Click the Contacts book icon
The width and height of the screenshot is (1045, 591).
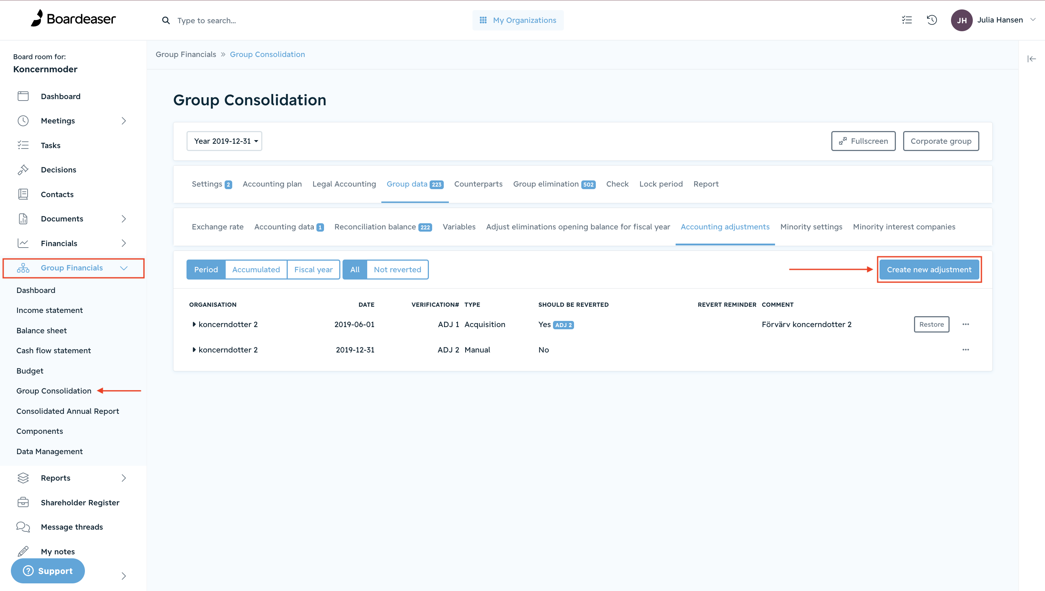pyautogui.click(x=23, y=195)
